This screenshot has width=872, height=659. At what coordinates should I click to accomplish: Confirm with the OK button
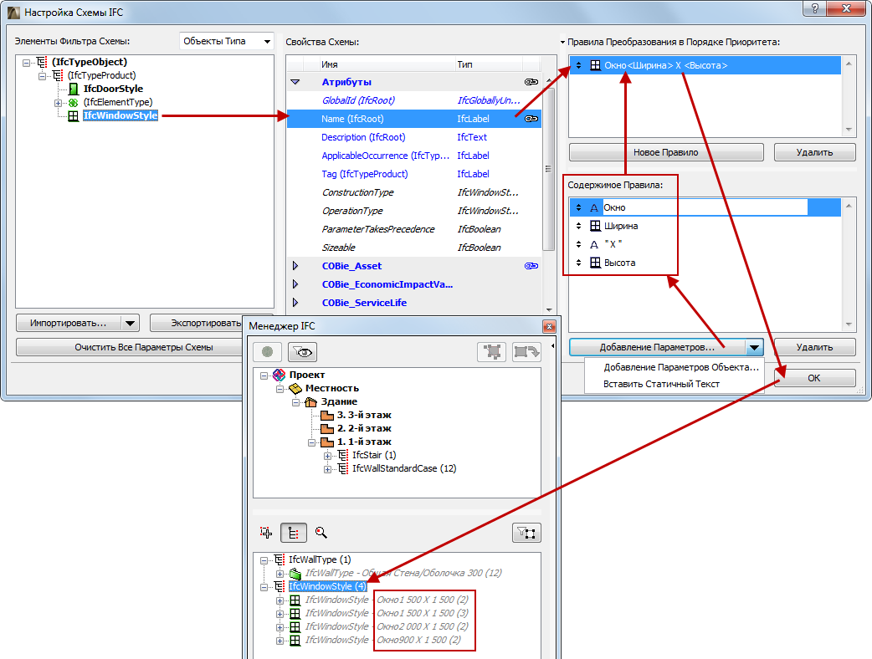coord(814,378)
